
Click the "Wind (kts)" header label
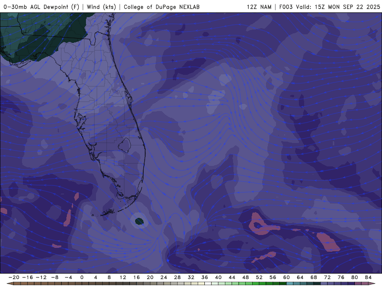(101, 7)
